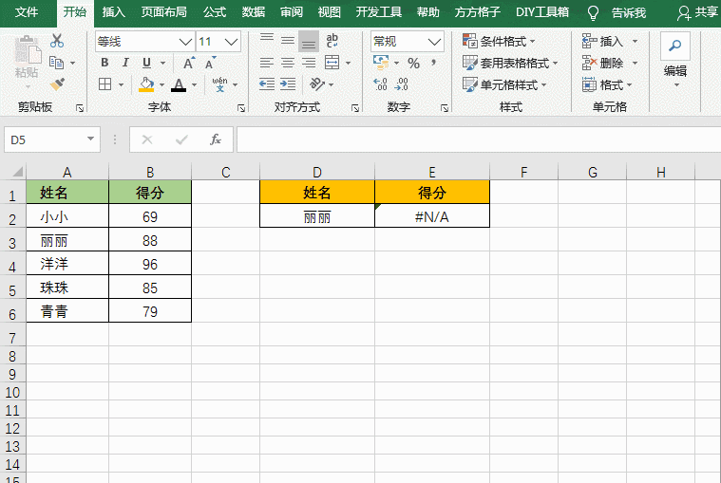Open number group dialog launcher

[x=445, y=108]
